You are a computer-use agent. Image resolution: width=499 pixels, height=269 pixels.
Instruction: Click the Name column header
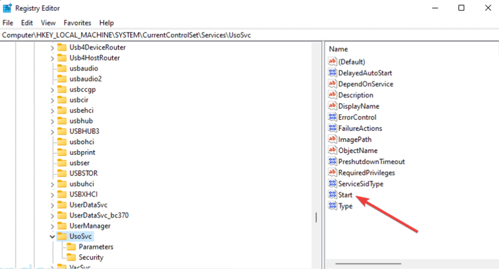pos(338,49)
